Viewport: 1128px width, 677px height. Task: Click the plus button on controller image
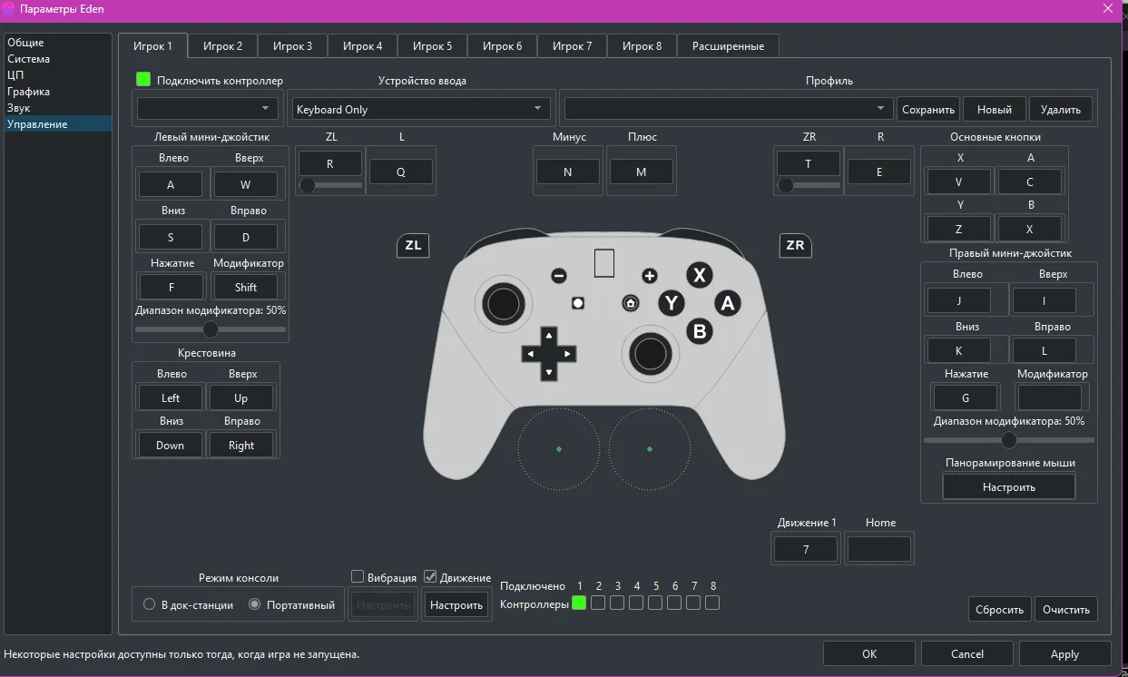[x=649, y=276]
